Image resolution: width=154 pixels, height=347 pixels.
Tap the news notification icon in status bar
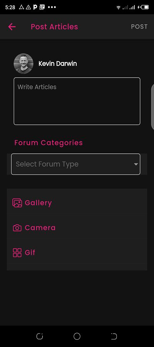42,7
